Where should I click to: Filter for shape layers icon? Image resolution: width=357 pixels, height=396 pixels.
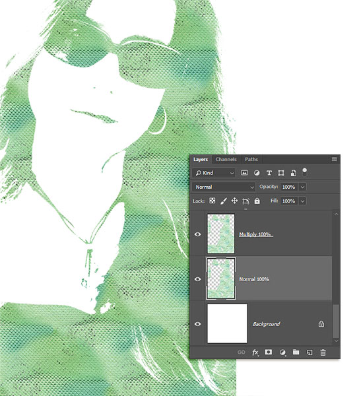click(281, 173)
